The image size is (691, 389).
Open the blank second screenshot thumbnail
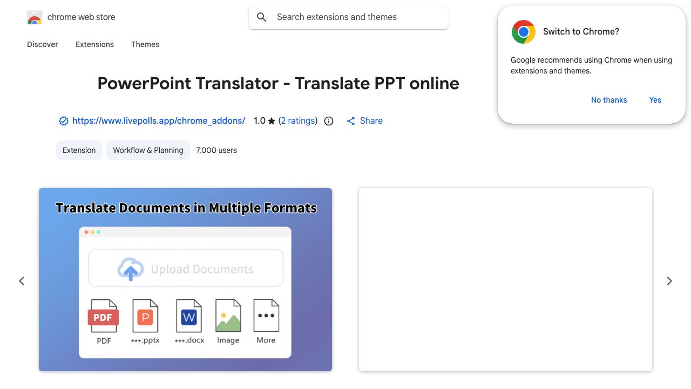click(505, 279)
